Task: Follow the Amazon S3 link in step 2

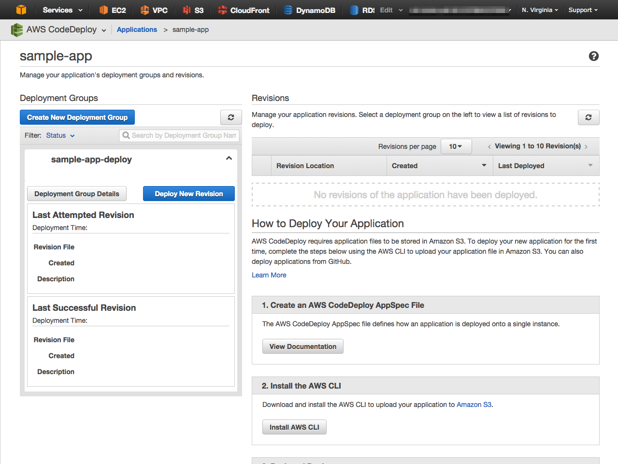Action: pyautogui.click(x=474, y=405)
